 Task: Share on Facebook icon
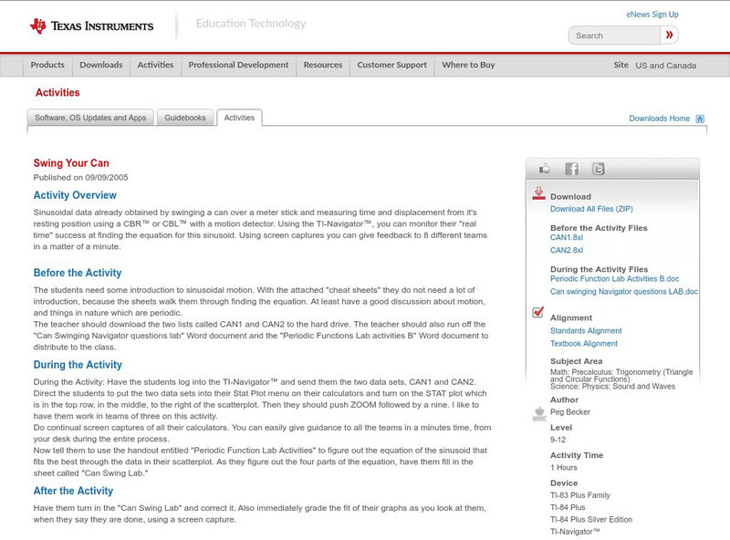pos(572,169)
